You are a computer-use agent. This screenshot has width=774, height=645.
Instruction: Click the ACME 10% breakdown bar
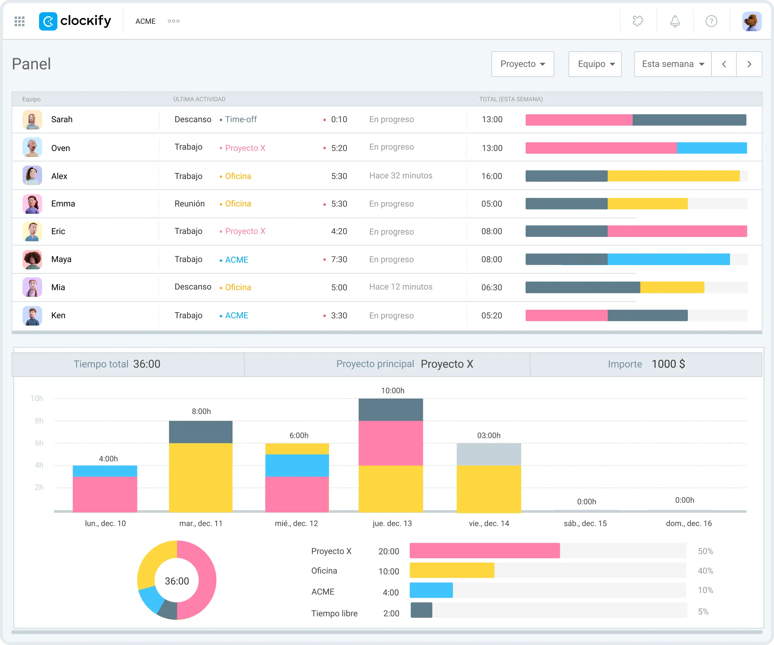click(x=548, y=590)
